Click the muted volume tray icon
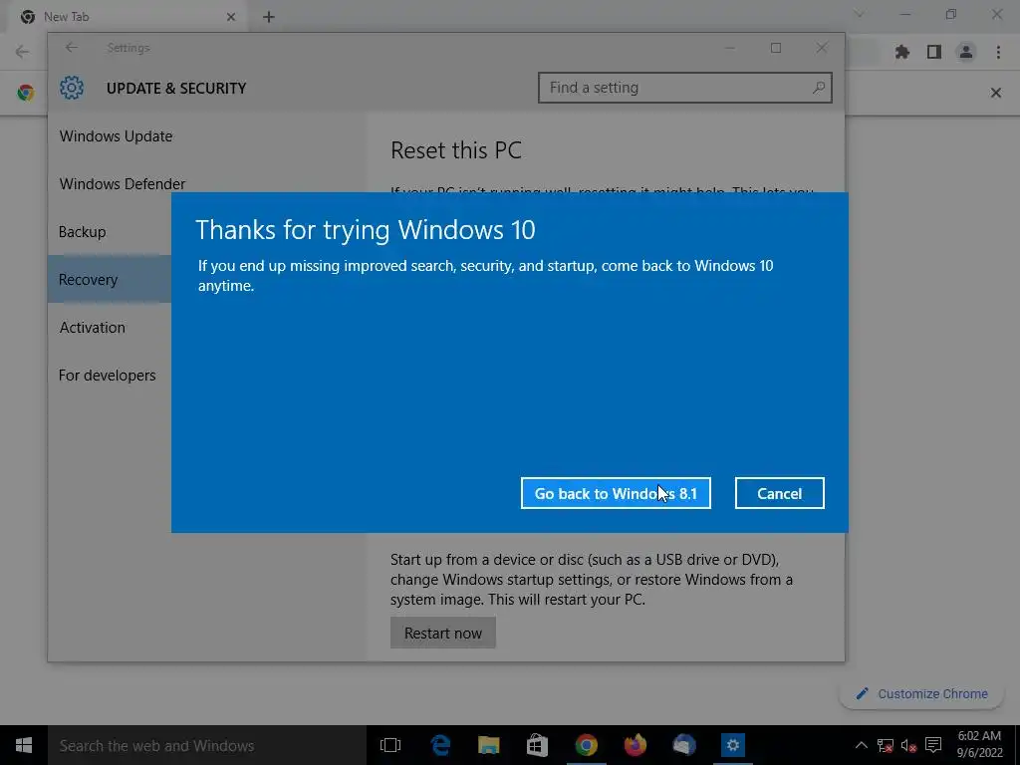This screenshot has height=765, width=1020. (x=908, y=745)
